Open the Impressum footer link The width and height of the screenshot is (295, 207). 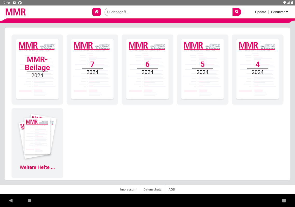(x=128, y=189)
